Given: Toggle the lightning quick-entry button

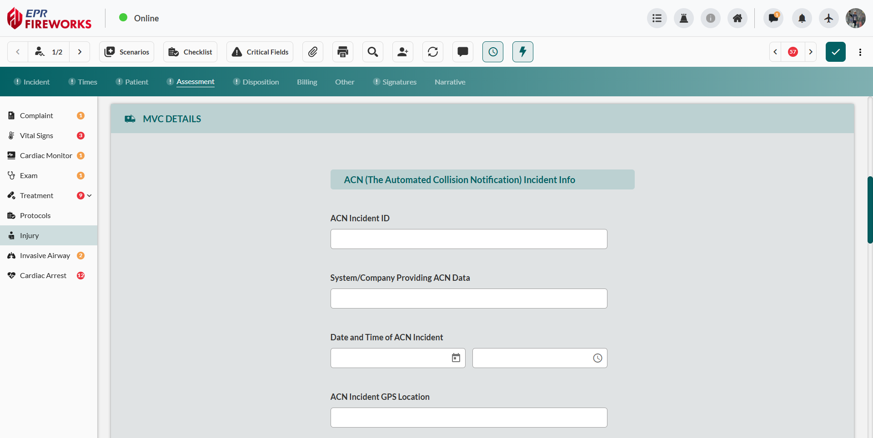Looking at the screenshot, I should 522,51.
